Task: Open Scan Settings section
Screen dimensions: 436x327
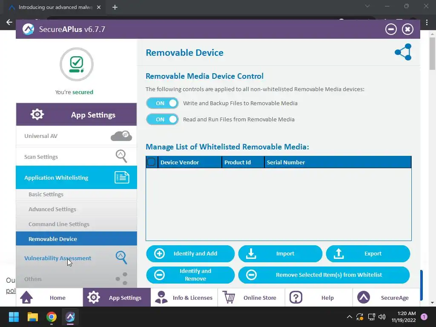Action: 76,157
